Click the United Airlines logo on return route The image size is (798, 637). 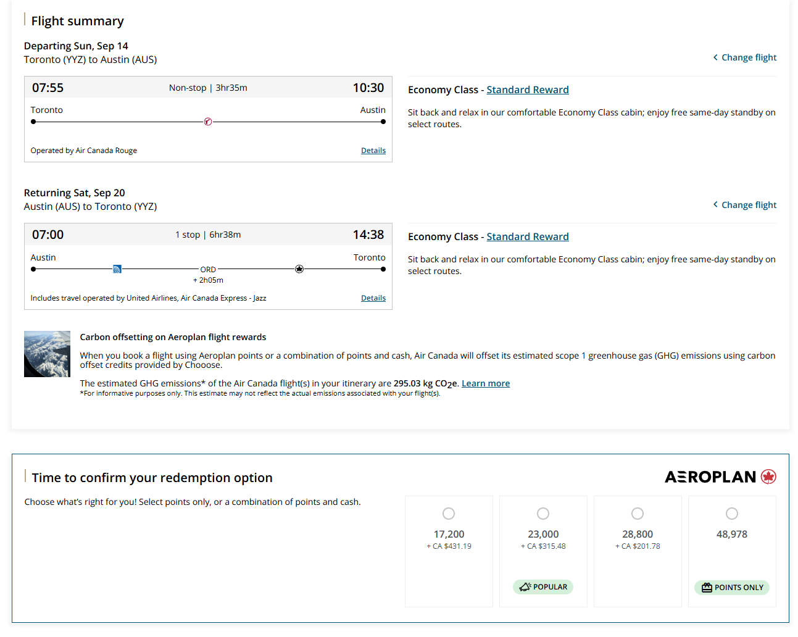117,269
